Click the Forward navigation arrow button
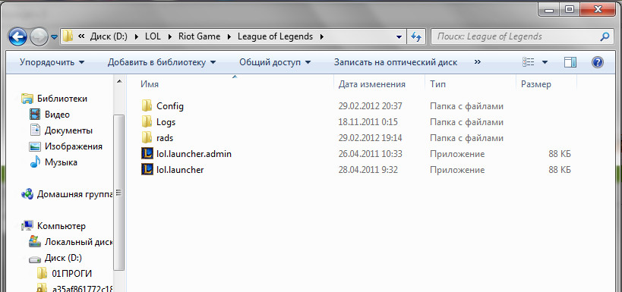 (x=39, y=37)
